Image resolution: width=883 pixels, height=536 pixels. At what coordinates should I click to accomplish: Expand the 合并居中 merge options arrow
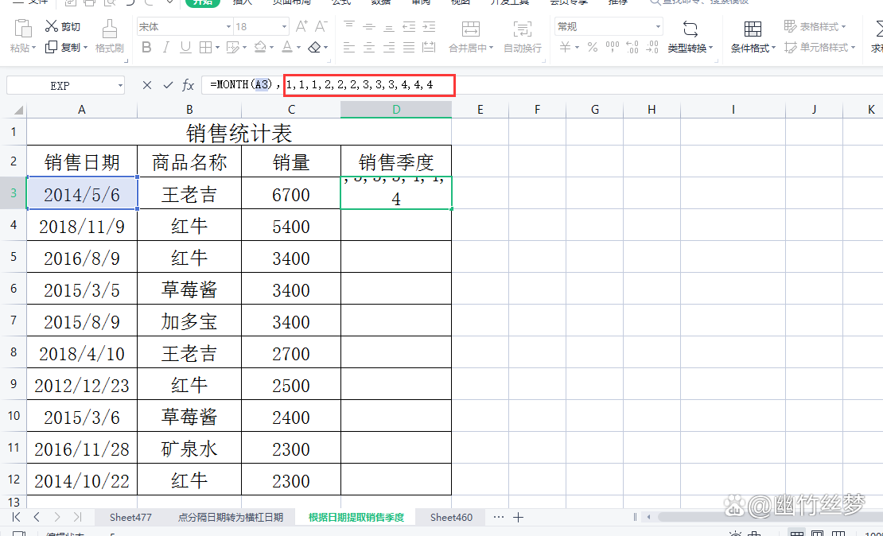491,49
